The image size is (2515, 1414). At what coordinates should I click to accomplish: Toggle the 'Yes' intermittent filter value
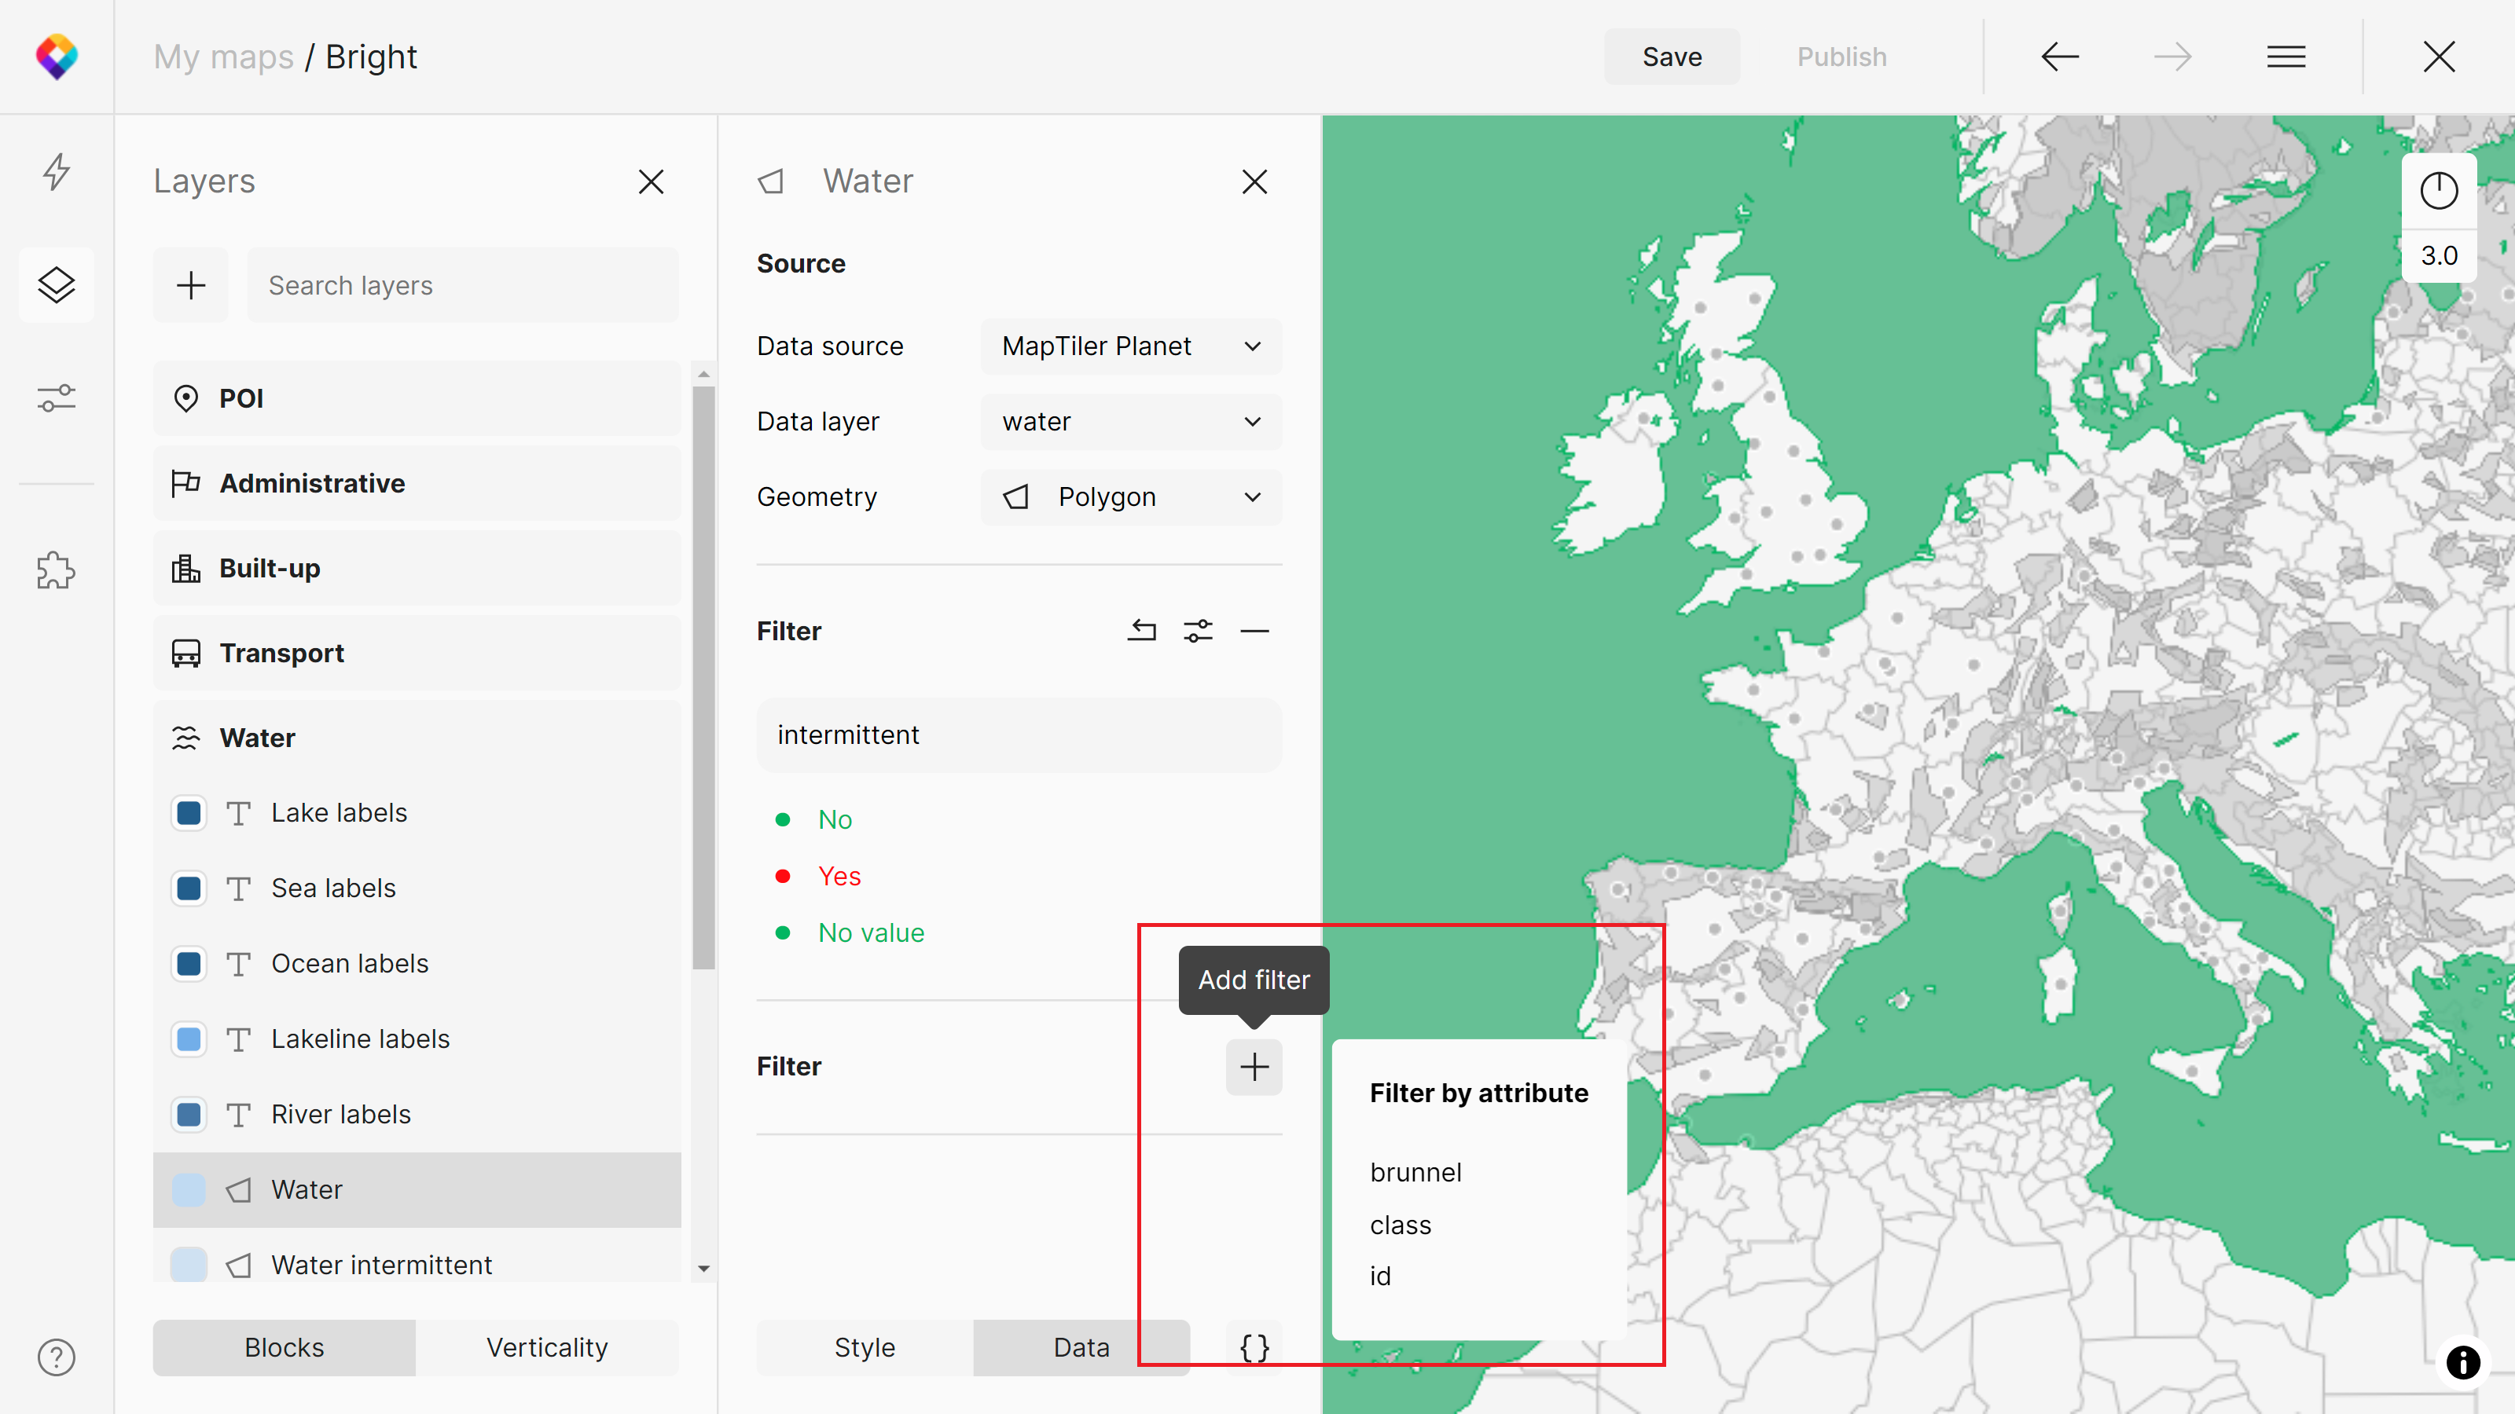tap(839, 877)
